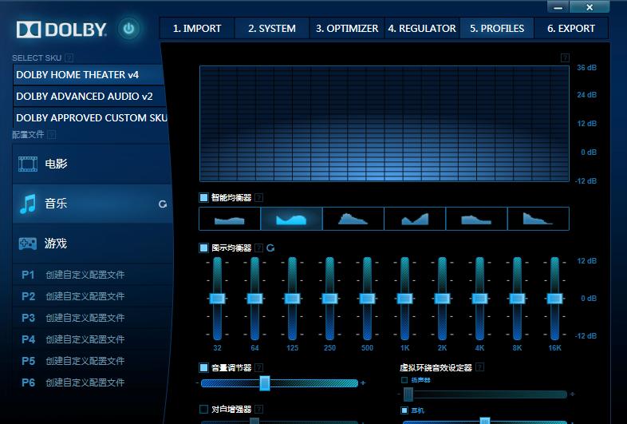Click the 2K equalizer slider handle
627x424 pixels.
point(442,299)
